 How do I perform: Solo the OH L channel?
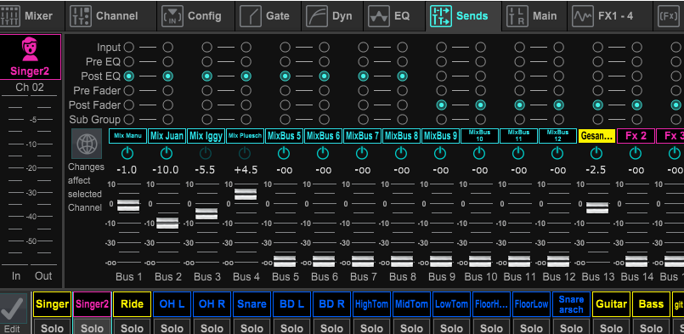tap(172, 327)
